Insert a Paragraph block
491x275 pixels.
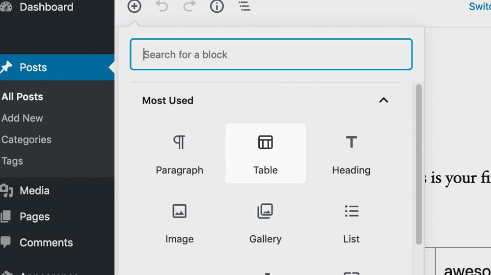(179, 153)
